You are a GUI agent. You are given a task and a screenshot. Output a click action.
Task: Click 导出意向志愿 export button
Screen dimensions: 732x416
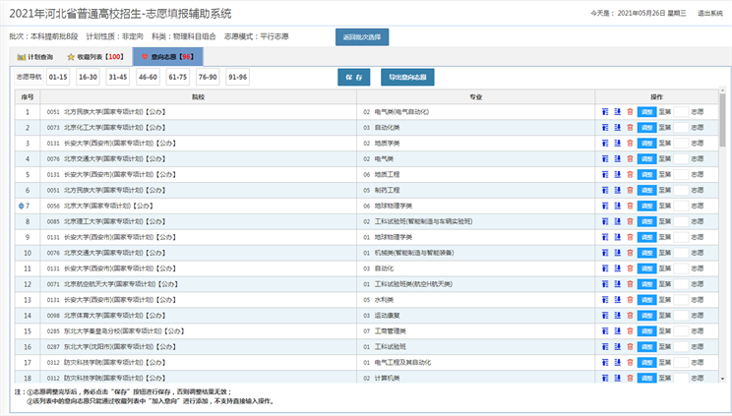(407, 77)
